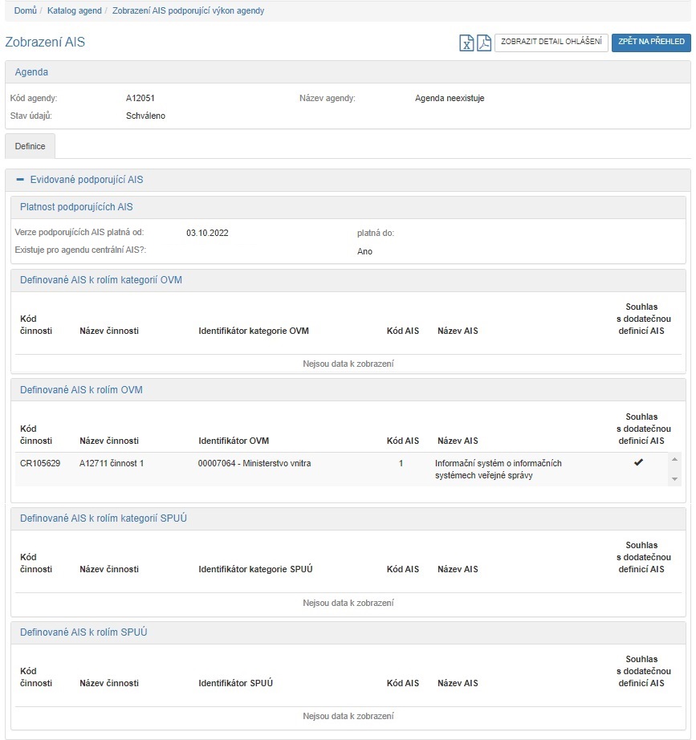Navigate to Domů in the breadcrumb
This screenshot has width=696, height=740.
pyautogui.click(x=25, y=10)
